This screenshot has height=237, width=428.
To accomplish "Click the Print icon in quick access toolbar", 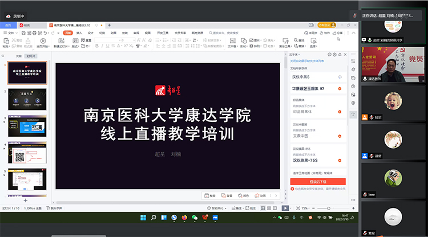I will [34, 33].
